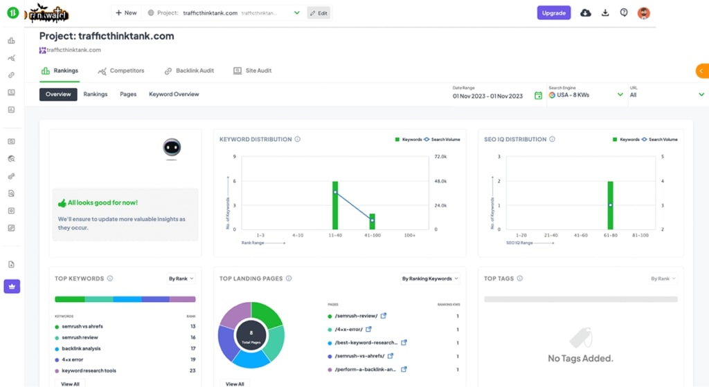The image size is (709, 387).
Task: Toggle Keywords legend in Keyword Distribution chart
Action: 409,140
